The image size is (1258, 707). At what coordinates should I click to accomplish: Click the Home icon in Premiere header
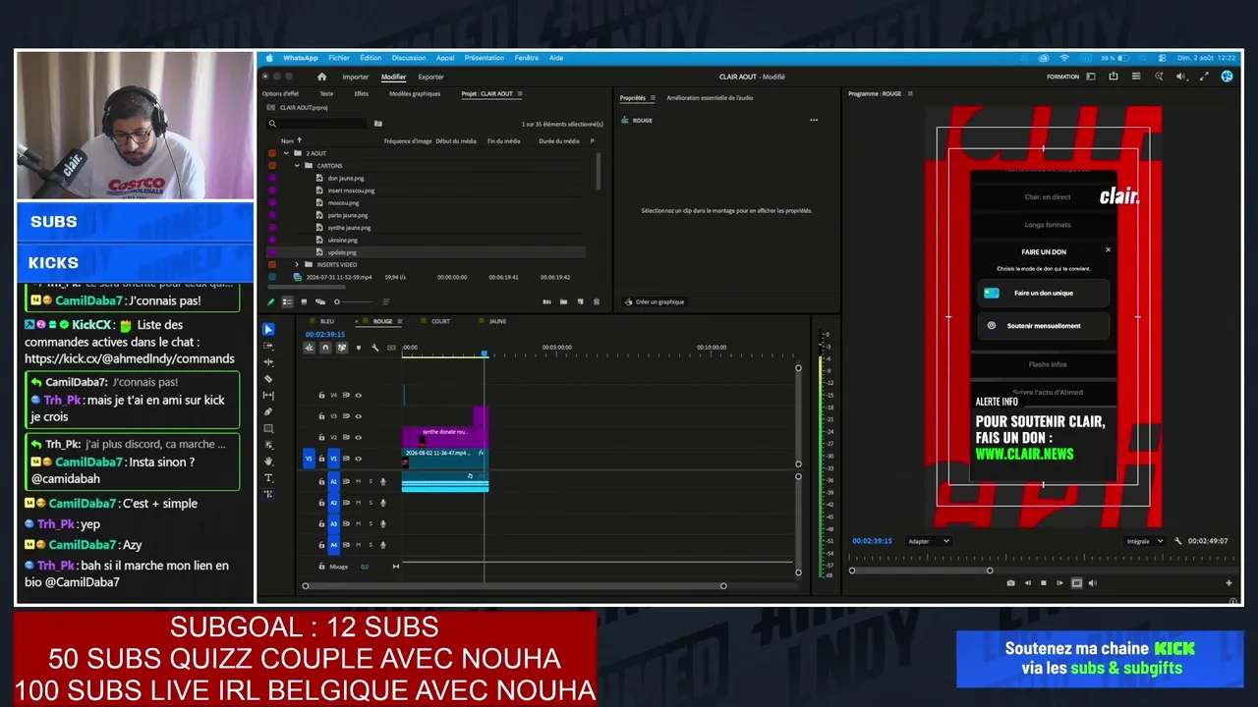tap(321, 77)
